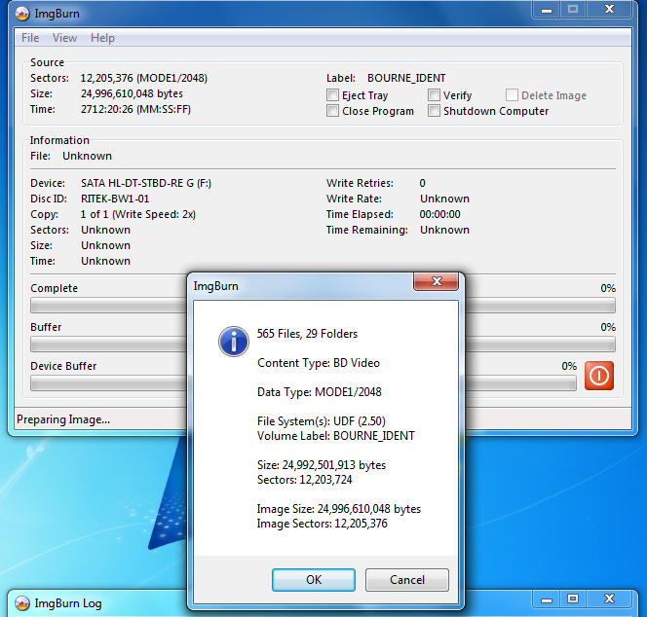The image size is (647, 617).
Task: Click the Complete progress bar
Action: pos(323,306)
